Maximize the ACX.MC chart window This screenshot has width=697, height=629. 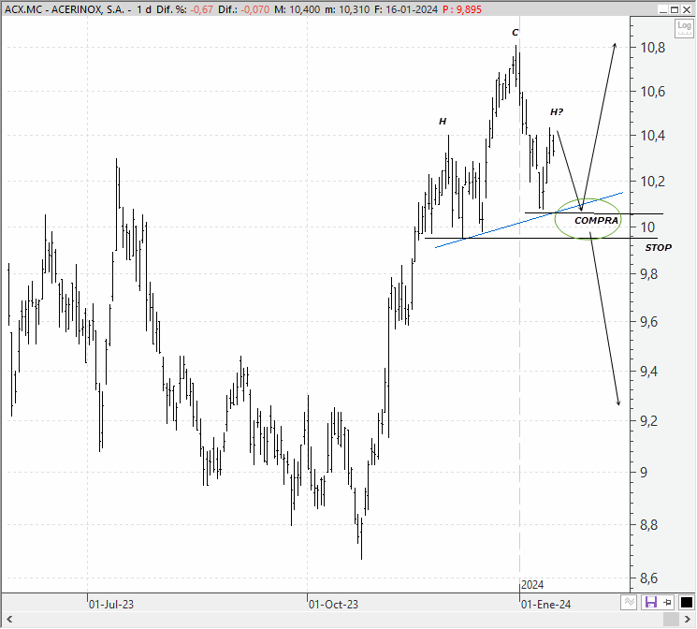675,9
